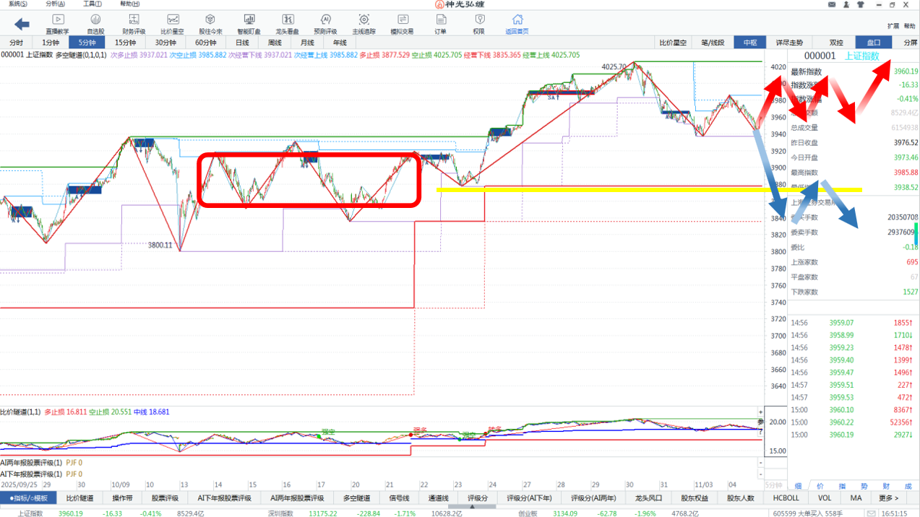The width and height of the screenshot is (920, 517).
Task: Toggle the 盘口 quote panel button
Action: tap(873, 43)
